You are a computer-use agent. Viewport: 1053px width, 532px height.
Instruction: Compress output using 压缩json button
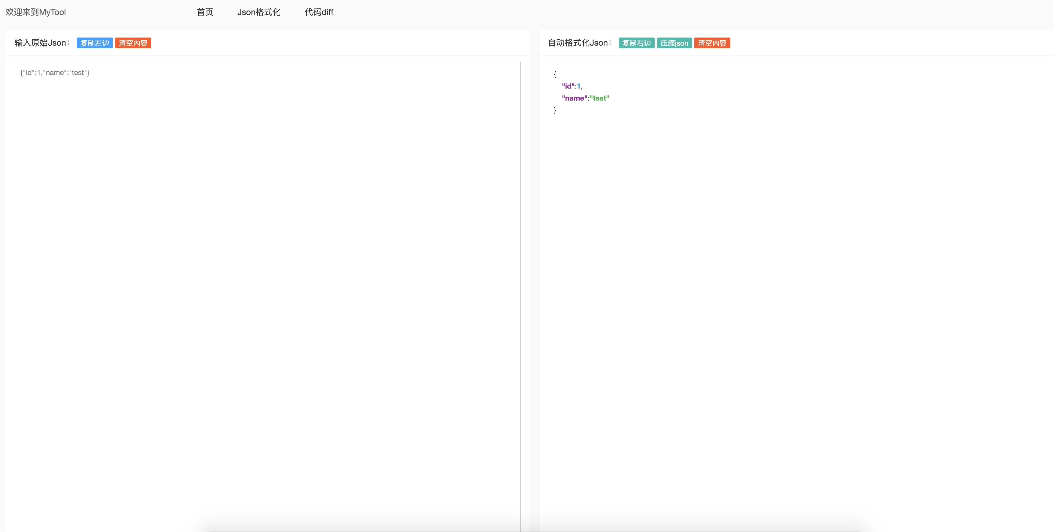(x=674, y=43)
